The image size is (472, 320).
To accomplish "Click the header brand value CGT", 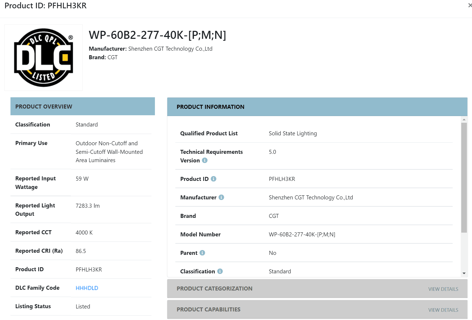I will (112, 57).
